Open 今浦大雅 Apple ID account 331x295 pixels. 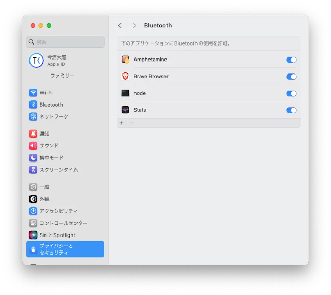(66, 61)
